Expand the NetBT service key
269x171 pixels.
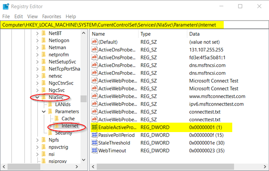click(x=37, y=34)
